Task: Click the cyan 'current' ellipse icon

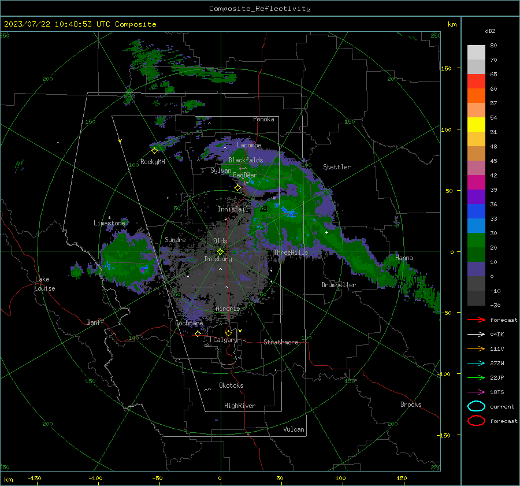Action: tap(476, 406)
